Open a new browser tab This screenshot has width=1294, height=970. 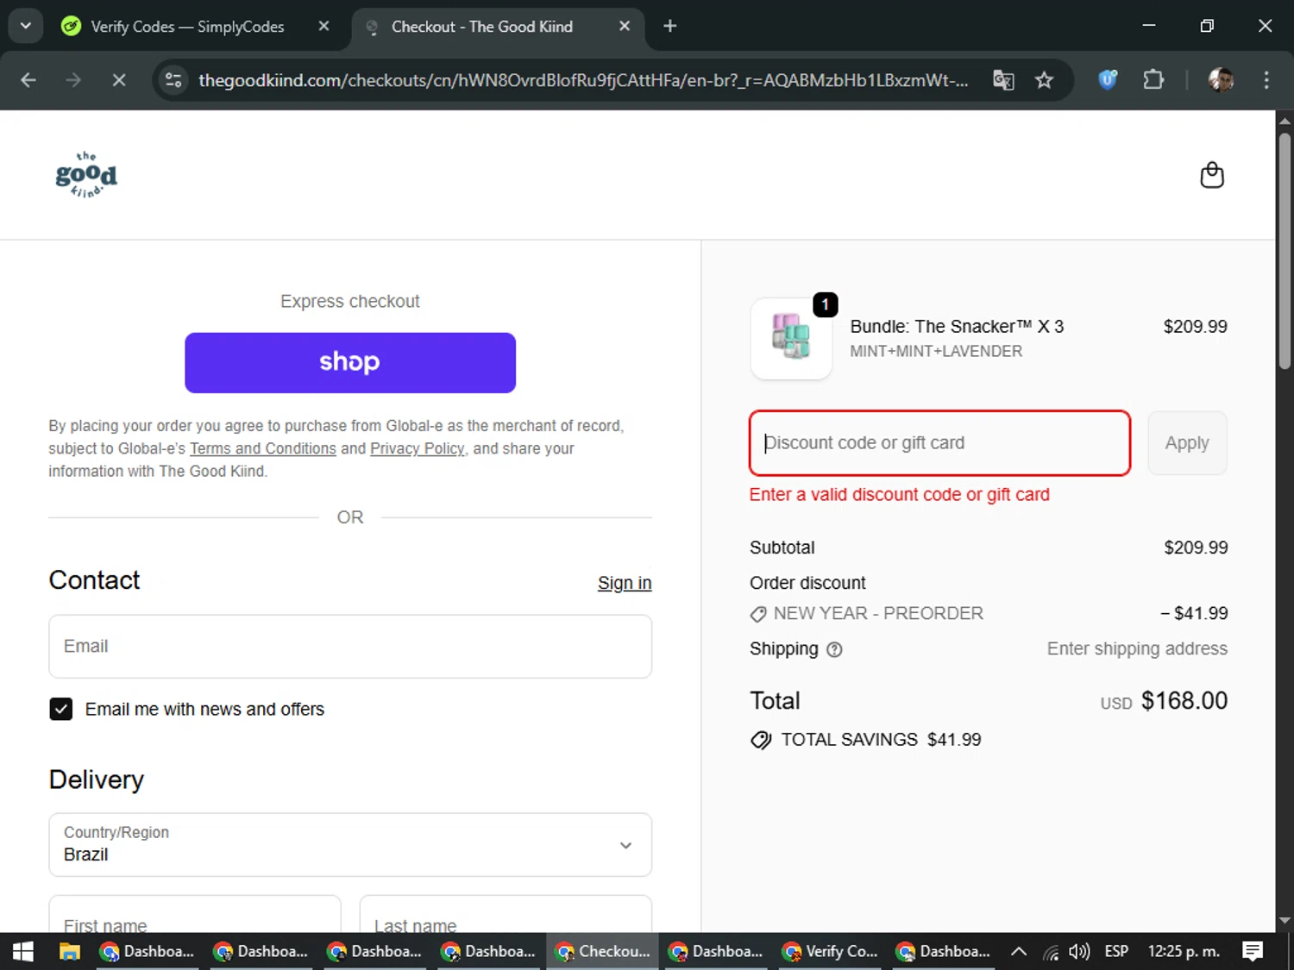click(x=670, y=26)
